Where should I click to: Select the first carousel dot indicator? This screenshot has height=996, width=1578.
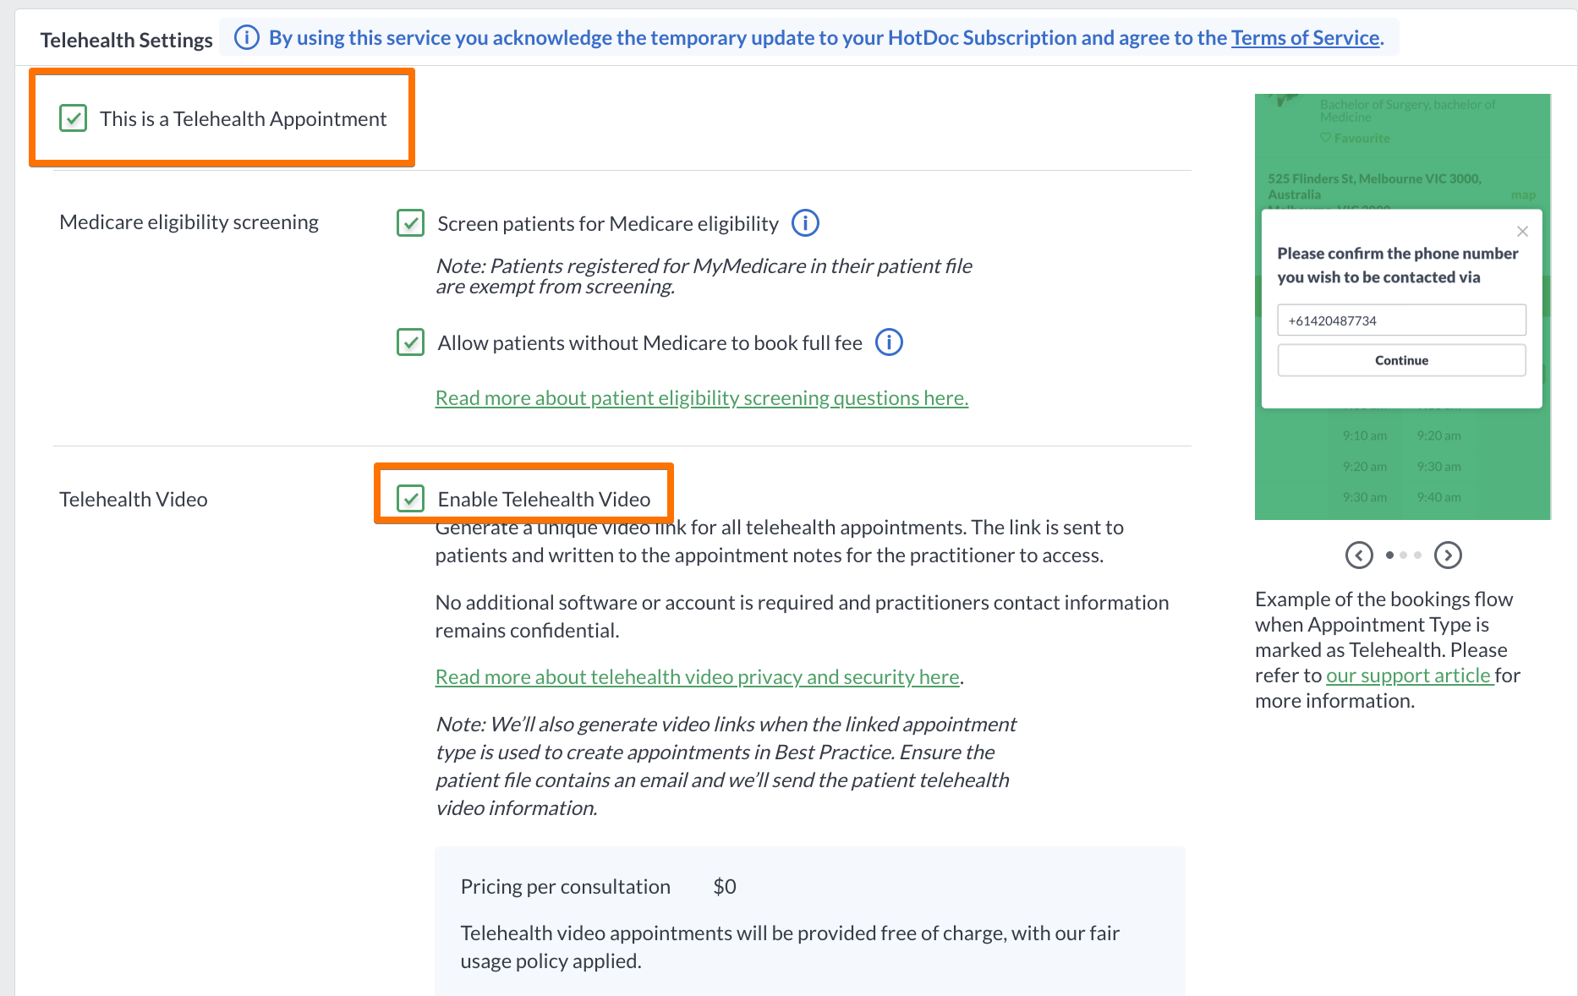click(x=1389, y=555)
